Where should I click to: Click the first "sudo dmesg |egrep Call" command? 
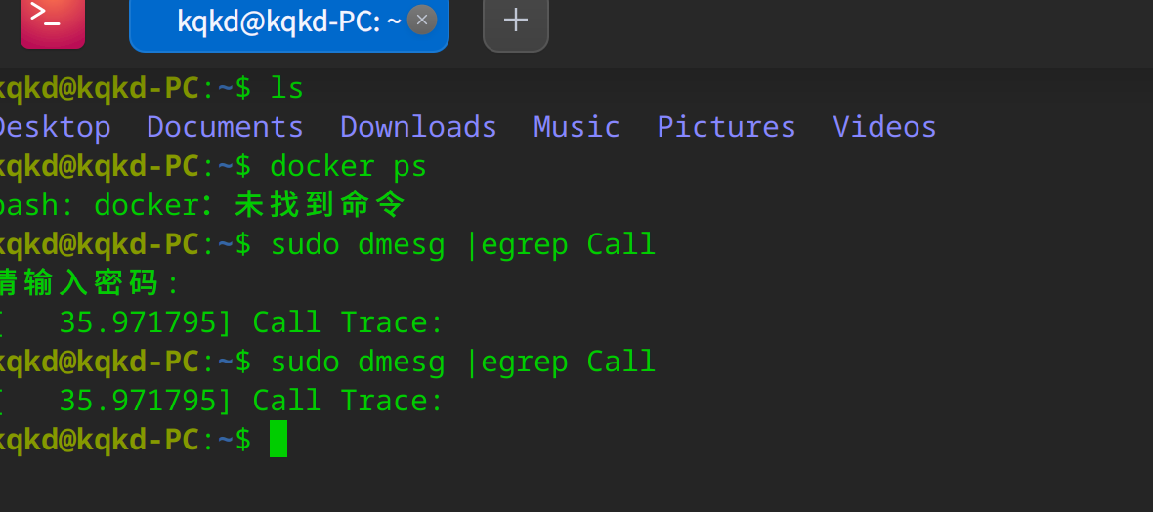[x=462, y=244]
